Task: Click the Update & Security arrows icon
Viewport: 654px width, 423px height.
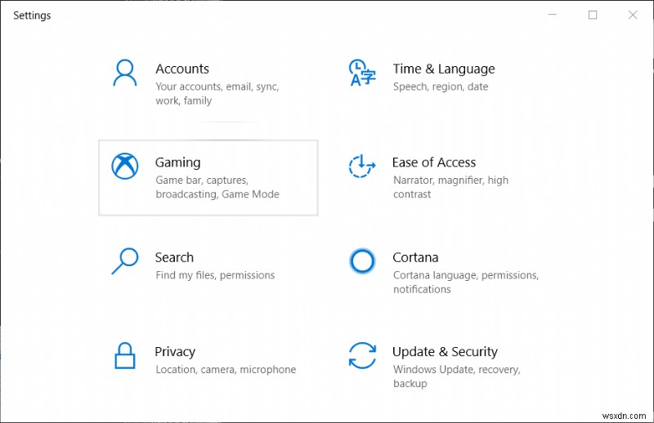Action: [361, 355]
